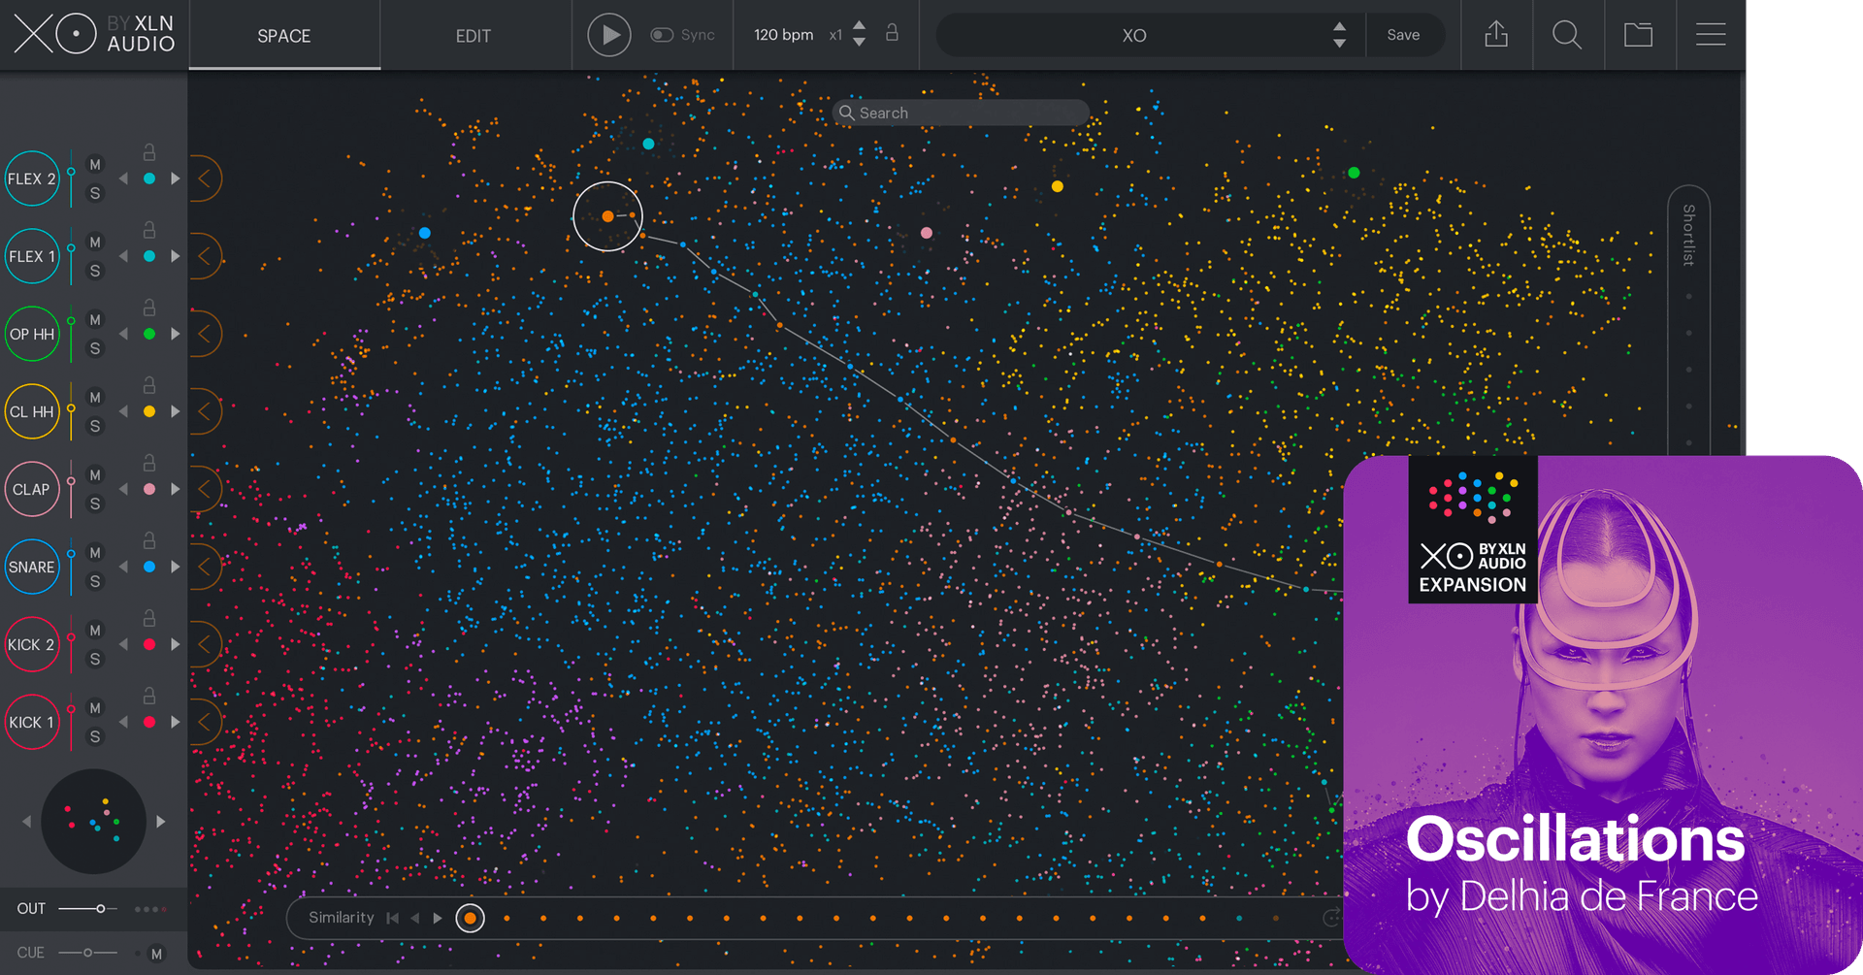The height and width of the screenshot is (975, 1863).
Task: Toggle the tempo lock icon
Action: click(892, 33)
